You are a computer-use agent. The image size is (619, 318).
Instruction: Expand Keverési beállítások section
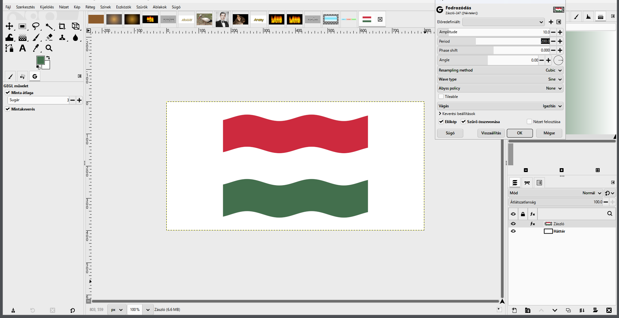click(x=457, y=114)
